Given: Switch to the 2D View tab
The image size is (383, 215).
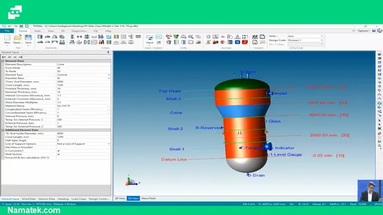Looking at the screenshot, I should (x=120, y=198).
